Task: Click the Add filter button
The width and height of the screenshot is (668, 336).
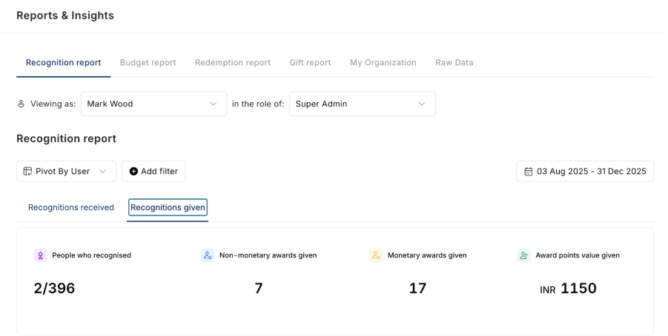Action: [x=153, y=172]
